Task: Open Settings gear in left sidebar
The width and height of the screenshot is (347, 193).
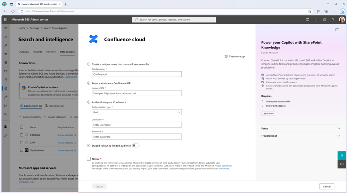Action: pos(6,89)
